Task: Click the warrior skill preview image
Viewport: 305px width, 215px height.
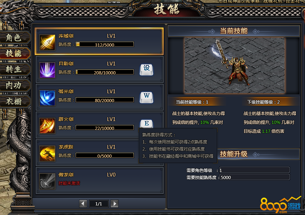Action: tap(234, 65)
